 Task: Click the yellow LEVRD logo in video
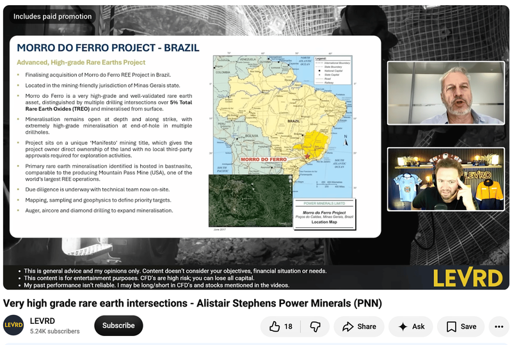[468, 278]
